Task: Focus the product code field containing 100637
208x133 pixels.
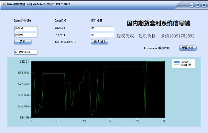Action: point(26,29)
